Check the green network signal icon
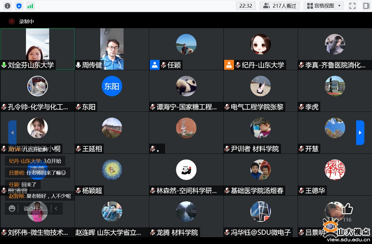 [x=30, y=6]
